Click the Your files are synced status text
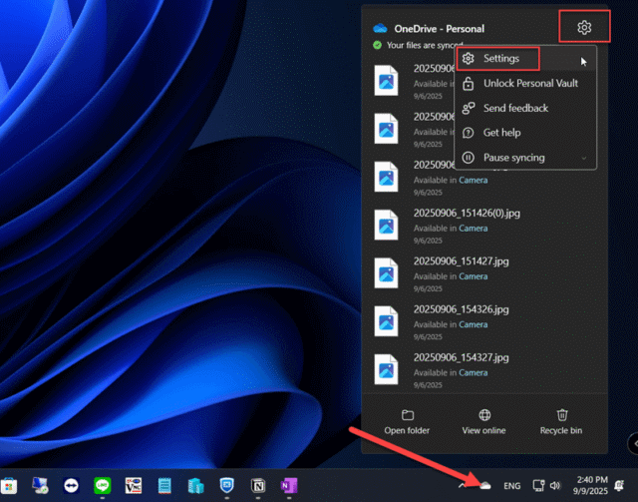Image resolution: width=638 pixels, height=502 pixels. 425,45
